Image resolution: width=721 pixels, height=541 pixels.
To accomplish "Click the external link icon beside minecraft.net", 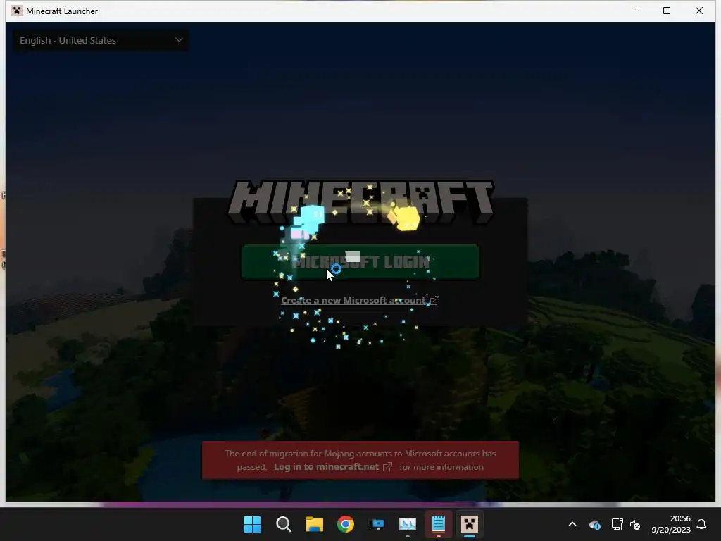I will [x=388, y=467].
